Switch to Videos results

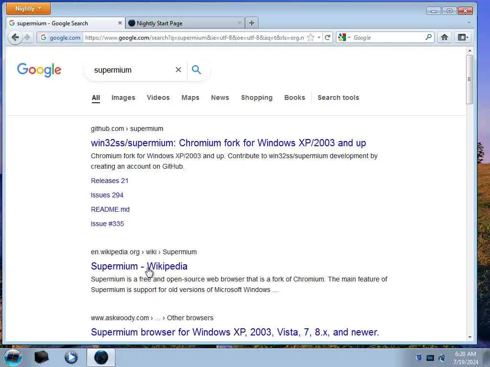pos(158,97)
